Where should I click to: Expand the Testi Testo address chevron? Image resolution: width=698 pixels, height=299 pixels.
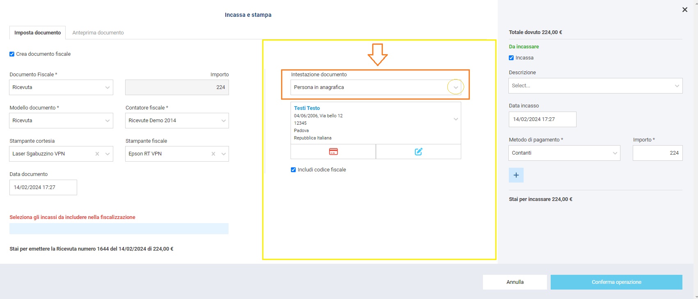[x=455, y=119]
